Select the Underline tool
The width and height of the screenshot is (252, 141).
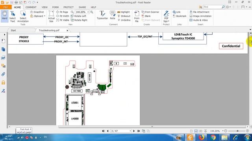pyautogui.click(x=124, y=20)
